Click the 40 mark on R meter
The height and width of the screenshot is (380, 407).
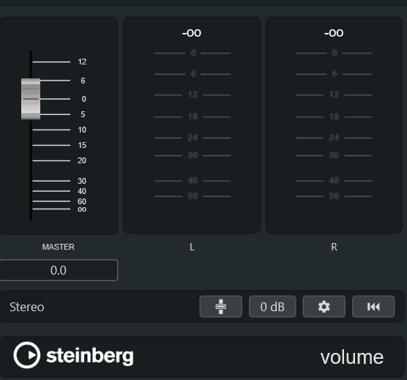pos(334,180)
